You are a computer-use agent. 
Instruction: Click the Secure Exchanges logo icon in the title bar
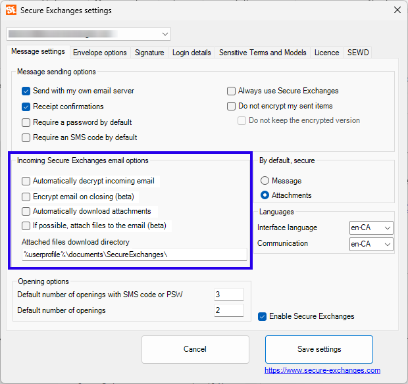[x=11, y=10]
